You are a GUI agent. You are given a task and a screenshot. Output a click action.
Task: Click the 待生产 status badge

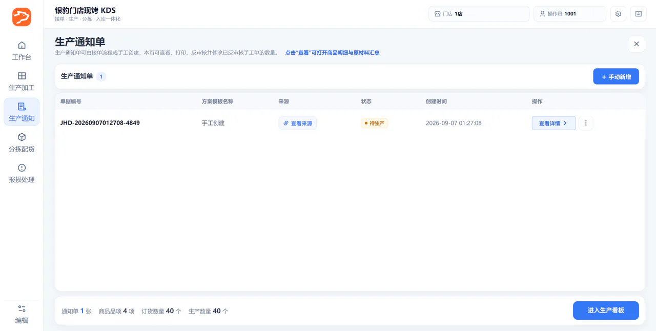click(375, 123)
